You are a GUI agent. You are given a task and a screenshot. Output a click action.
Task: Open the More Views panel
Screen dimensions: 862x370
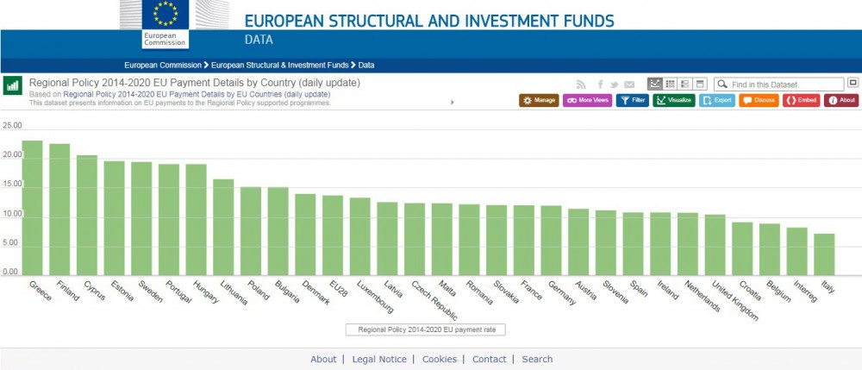point(587,100)
